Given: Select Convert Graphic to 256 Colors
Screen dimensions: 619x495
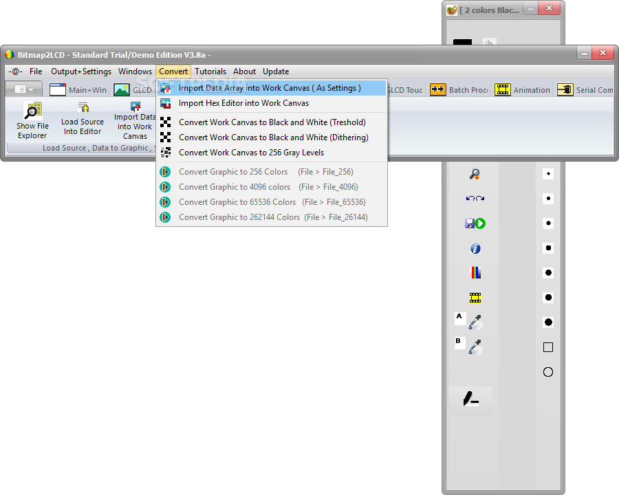Looking at the screenshot, I should (272, 172).
